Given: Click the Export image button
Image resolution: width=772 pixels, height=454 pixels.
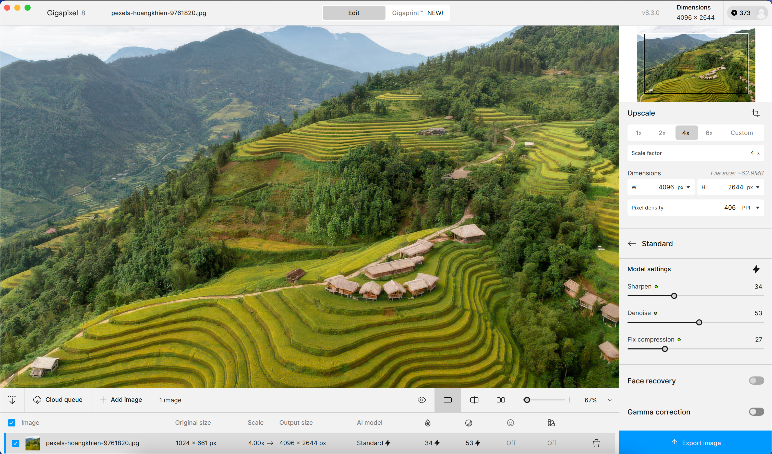Looking at the screenshot, I should pyautogui.click(x=695, y=443).
